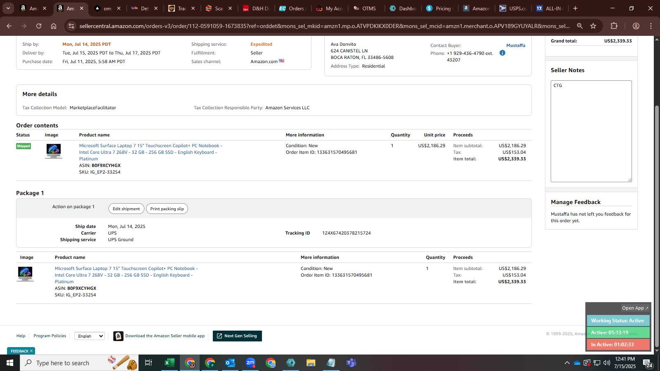Open the notification center icon
The image size is (660, 371).
(647, 363)
